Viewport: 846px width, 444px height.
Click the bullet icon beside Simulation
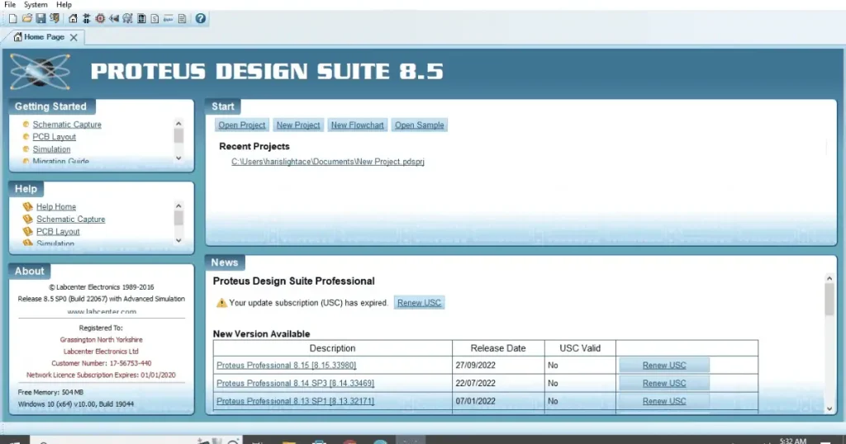pyautogui.click(x=26, y=149)
